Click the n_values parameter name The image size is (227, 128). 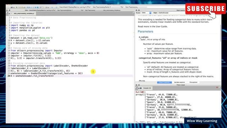tap(143, 37)
